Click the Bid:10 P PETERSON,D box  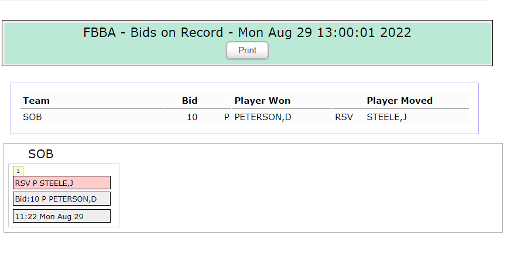(x=61, y=199)
